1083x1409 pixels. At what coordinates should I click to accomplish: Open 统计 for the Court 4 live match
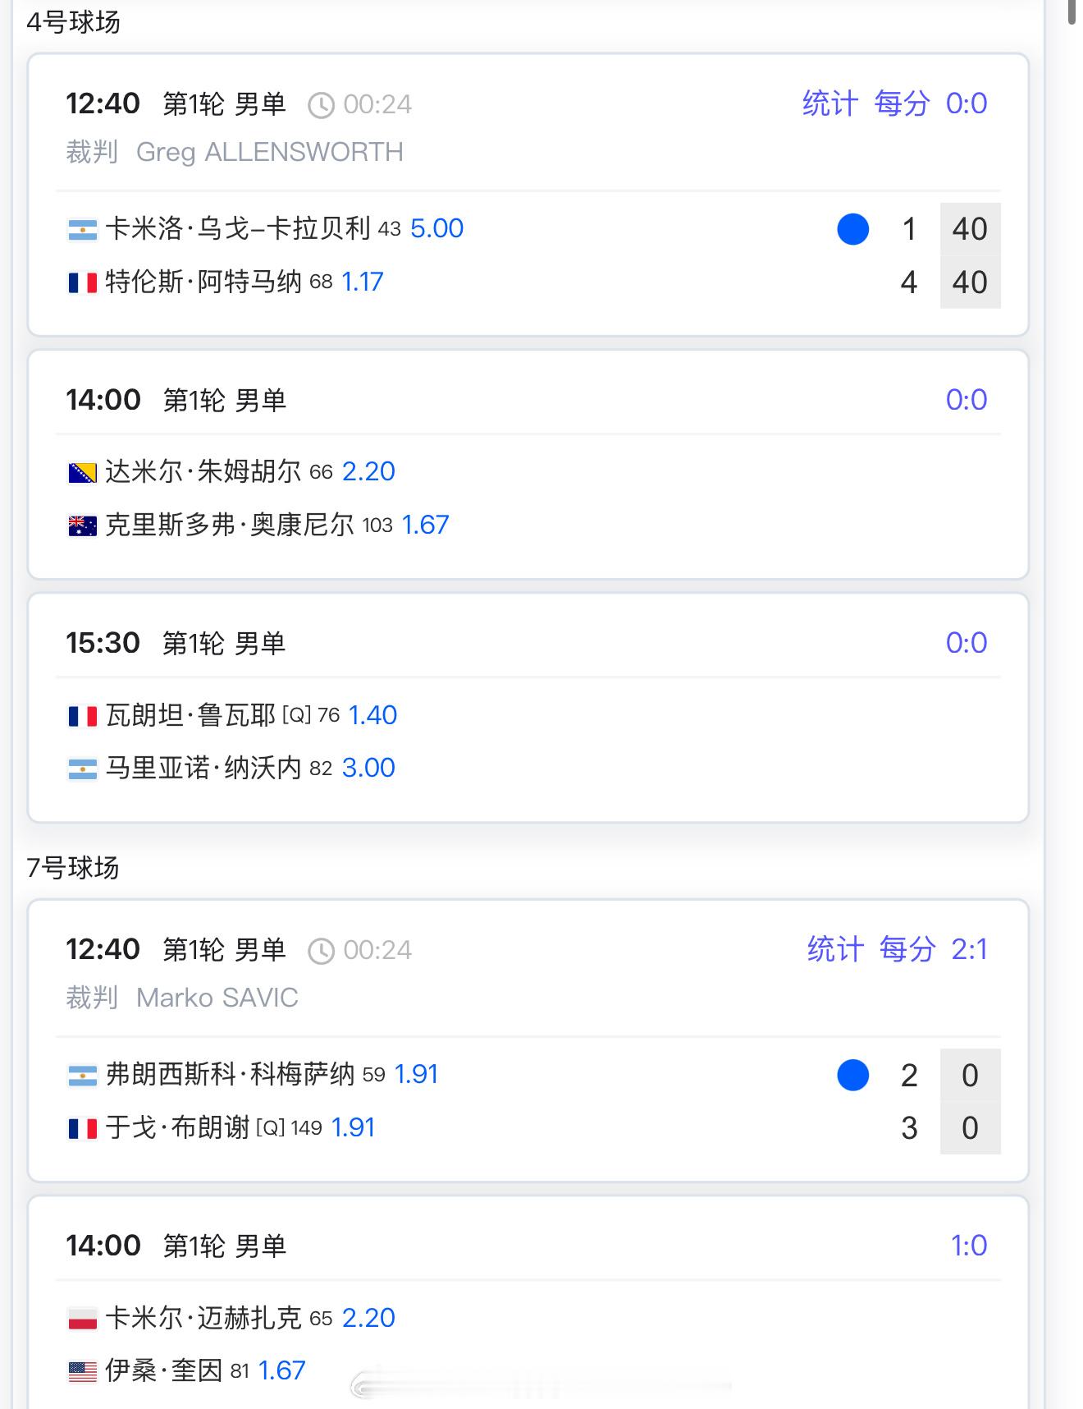829,104
